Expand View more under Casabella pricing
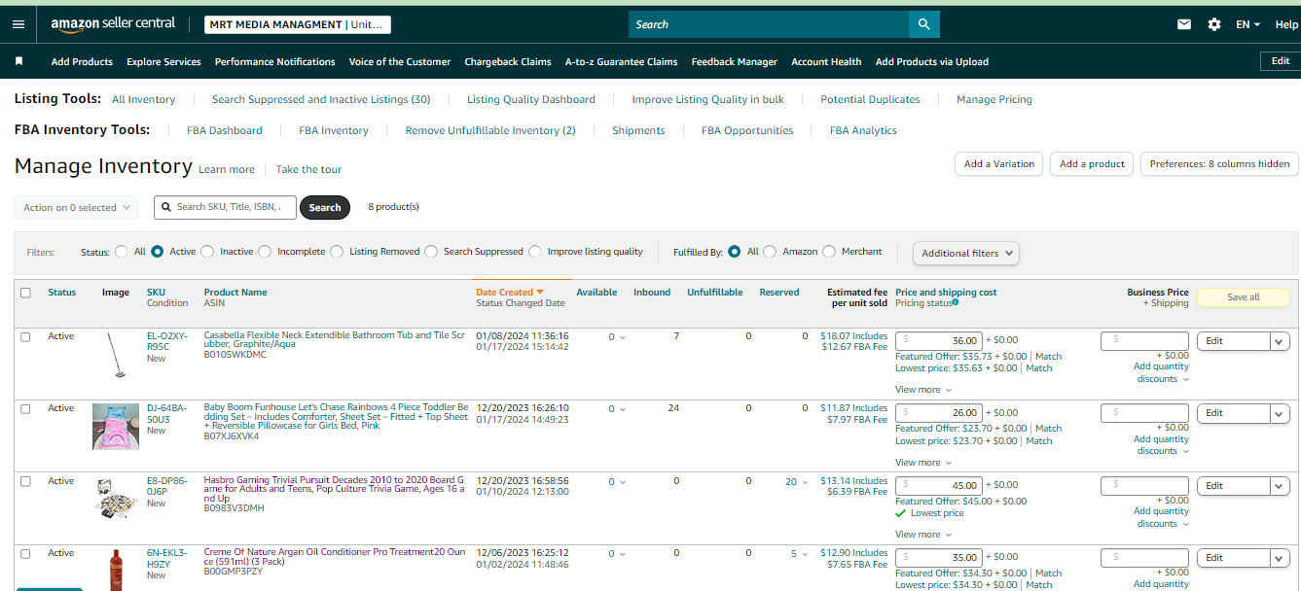 [923, 390]
